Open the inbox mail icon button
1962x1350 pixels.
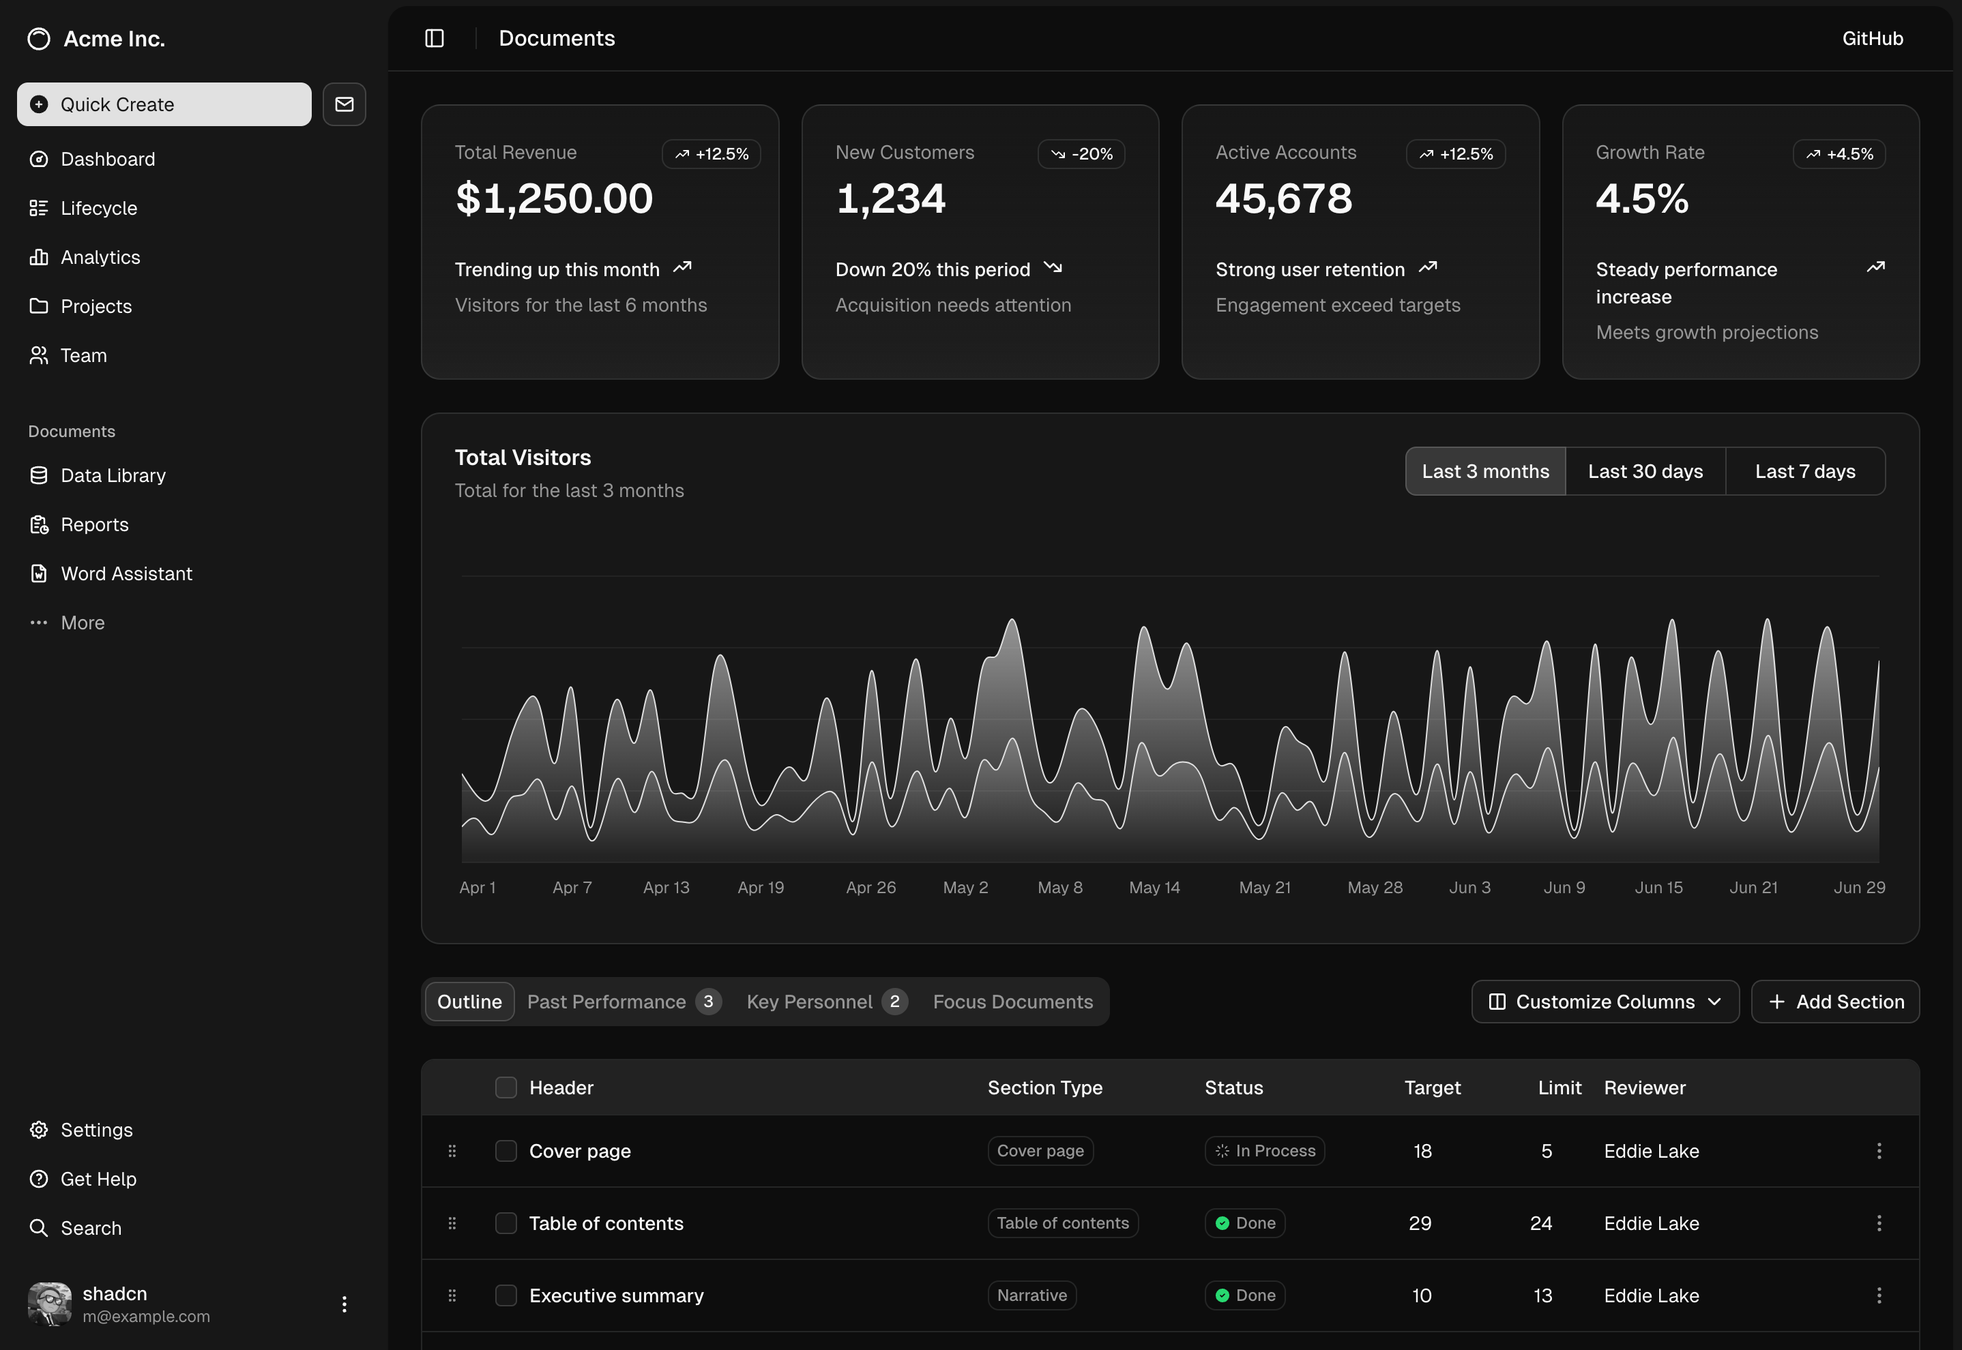click(344, 104)
